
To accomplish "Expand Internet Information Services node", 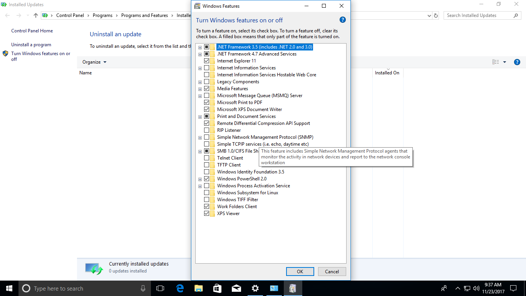I will pos(200,68).
